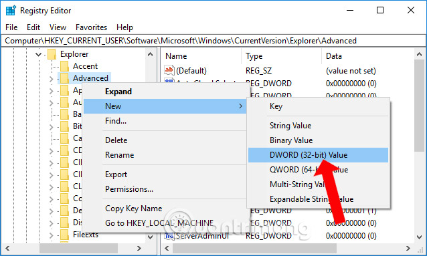427x256 pixels.
Task: Select the FileExts folder icon
Action: [64, 235]
